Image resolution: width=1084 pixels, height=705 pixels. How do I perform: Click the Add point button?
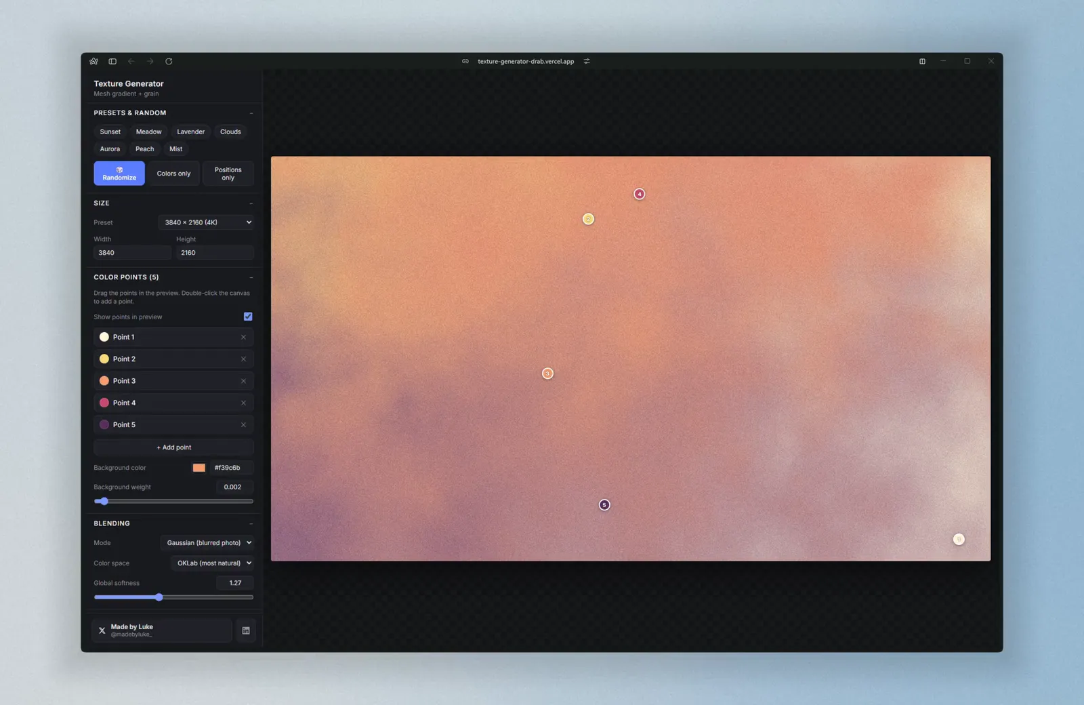click(x=173, y=447)
